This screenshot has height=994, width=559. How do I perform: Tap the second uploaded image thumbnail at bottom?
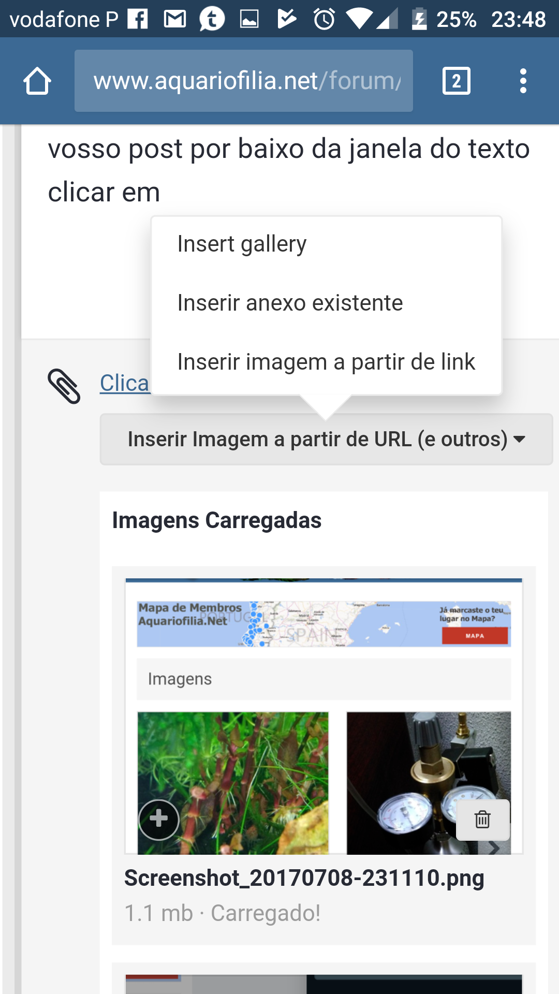(x=323, y=983)
